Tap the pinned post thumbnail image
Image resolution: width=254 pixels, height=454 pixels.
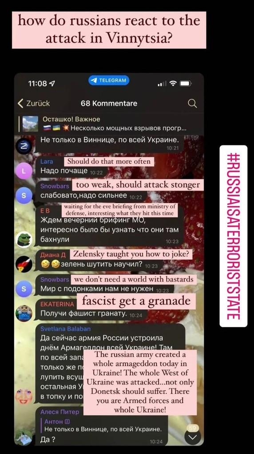[x=30, y=124]
